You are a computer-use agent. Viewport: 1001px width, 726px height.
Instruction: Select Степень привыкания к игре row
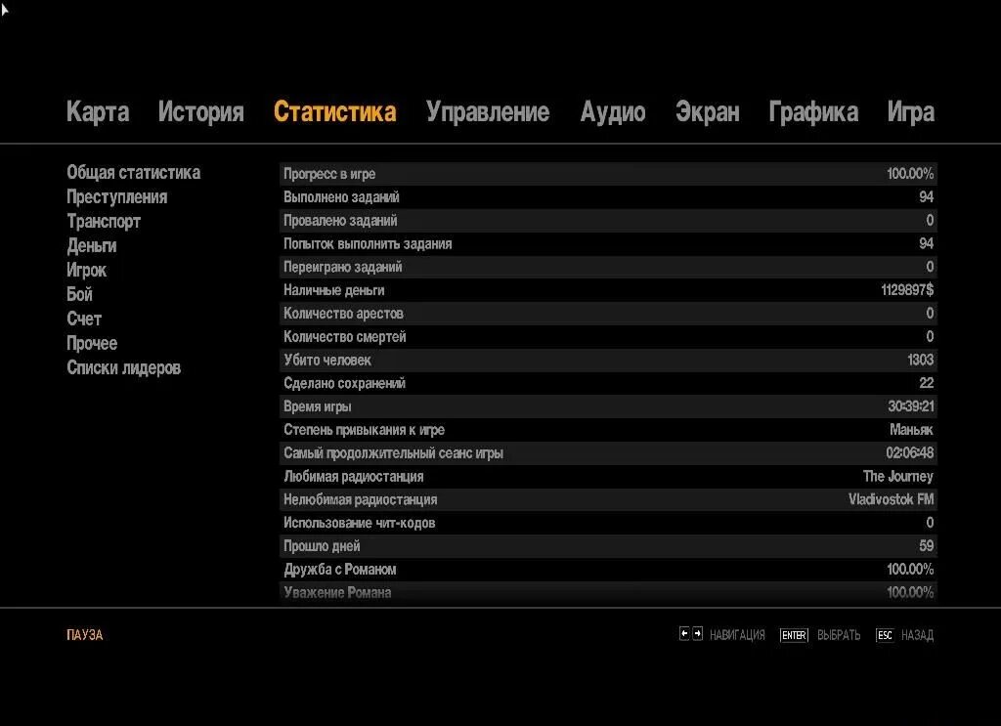(x=608, y=430)
